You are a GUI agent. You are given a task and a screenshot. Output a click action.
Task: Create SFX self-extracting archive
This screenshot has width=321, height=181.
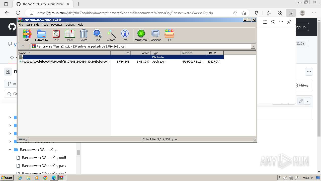[169, 35]
